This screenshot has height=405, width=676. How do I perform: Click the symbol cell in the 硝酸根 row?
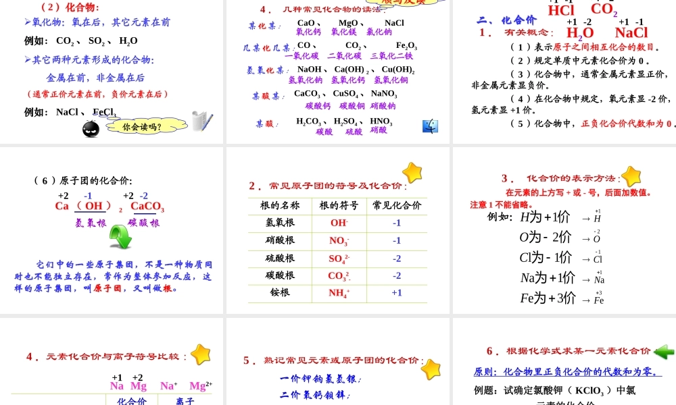coord(339,241)
